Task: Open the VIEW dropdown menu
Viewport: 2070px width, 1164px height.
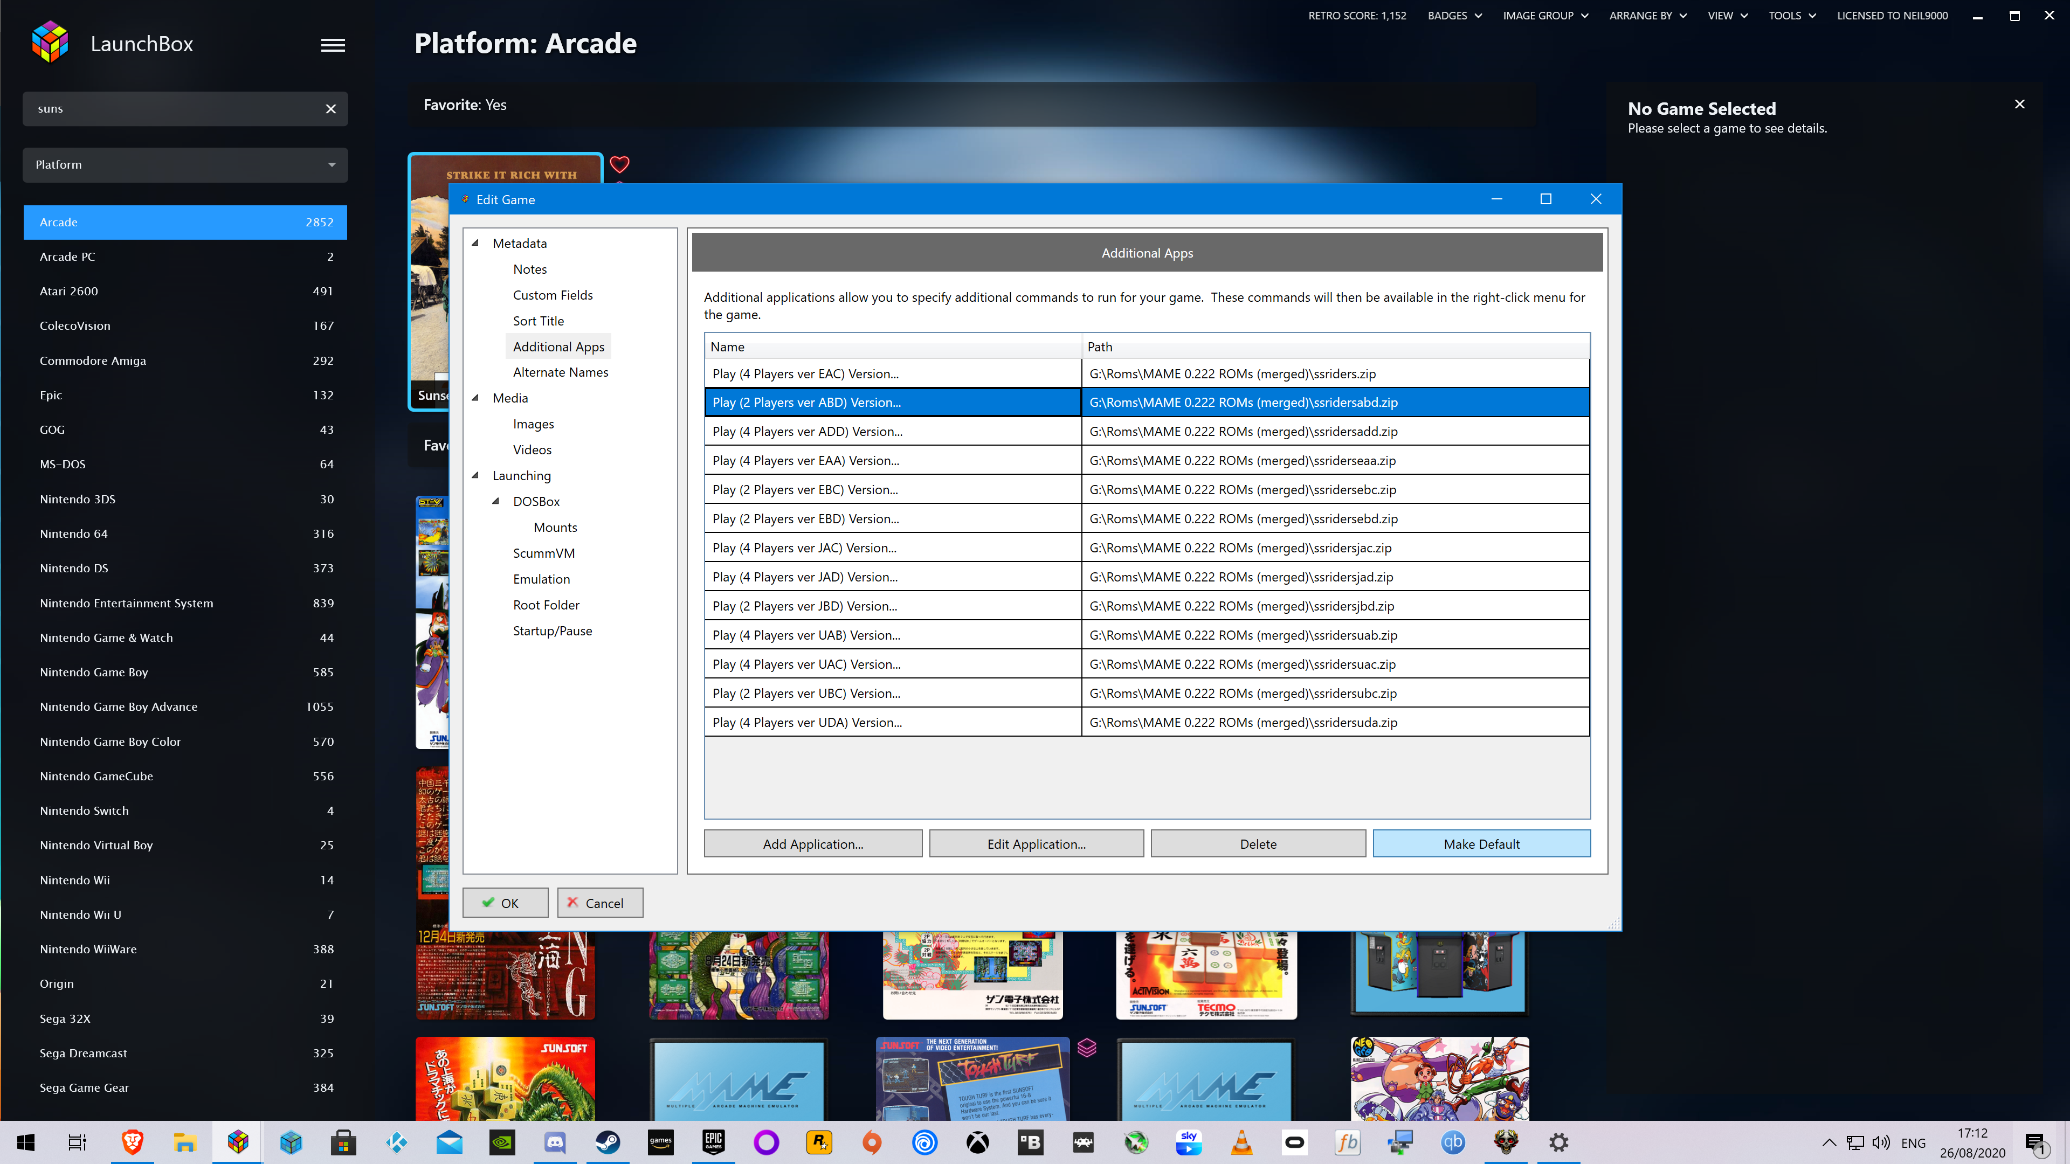Action: pos(1728,15)
